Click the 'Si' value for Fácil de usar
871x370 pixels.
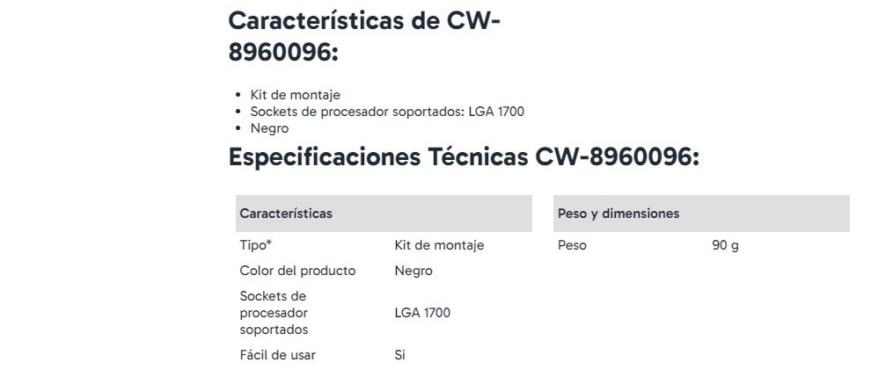400,355
